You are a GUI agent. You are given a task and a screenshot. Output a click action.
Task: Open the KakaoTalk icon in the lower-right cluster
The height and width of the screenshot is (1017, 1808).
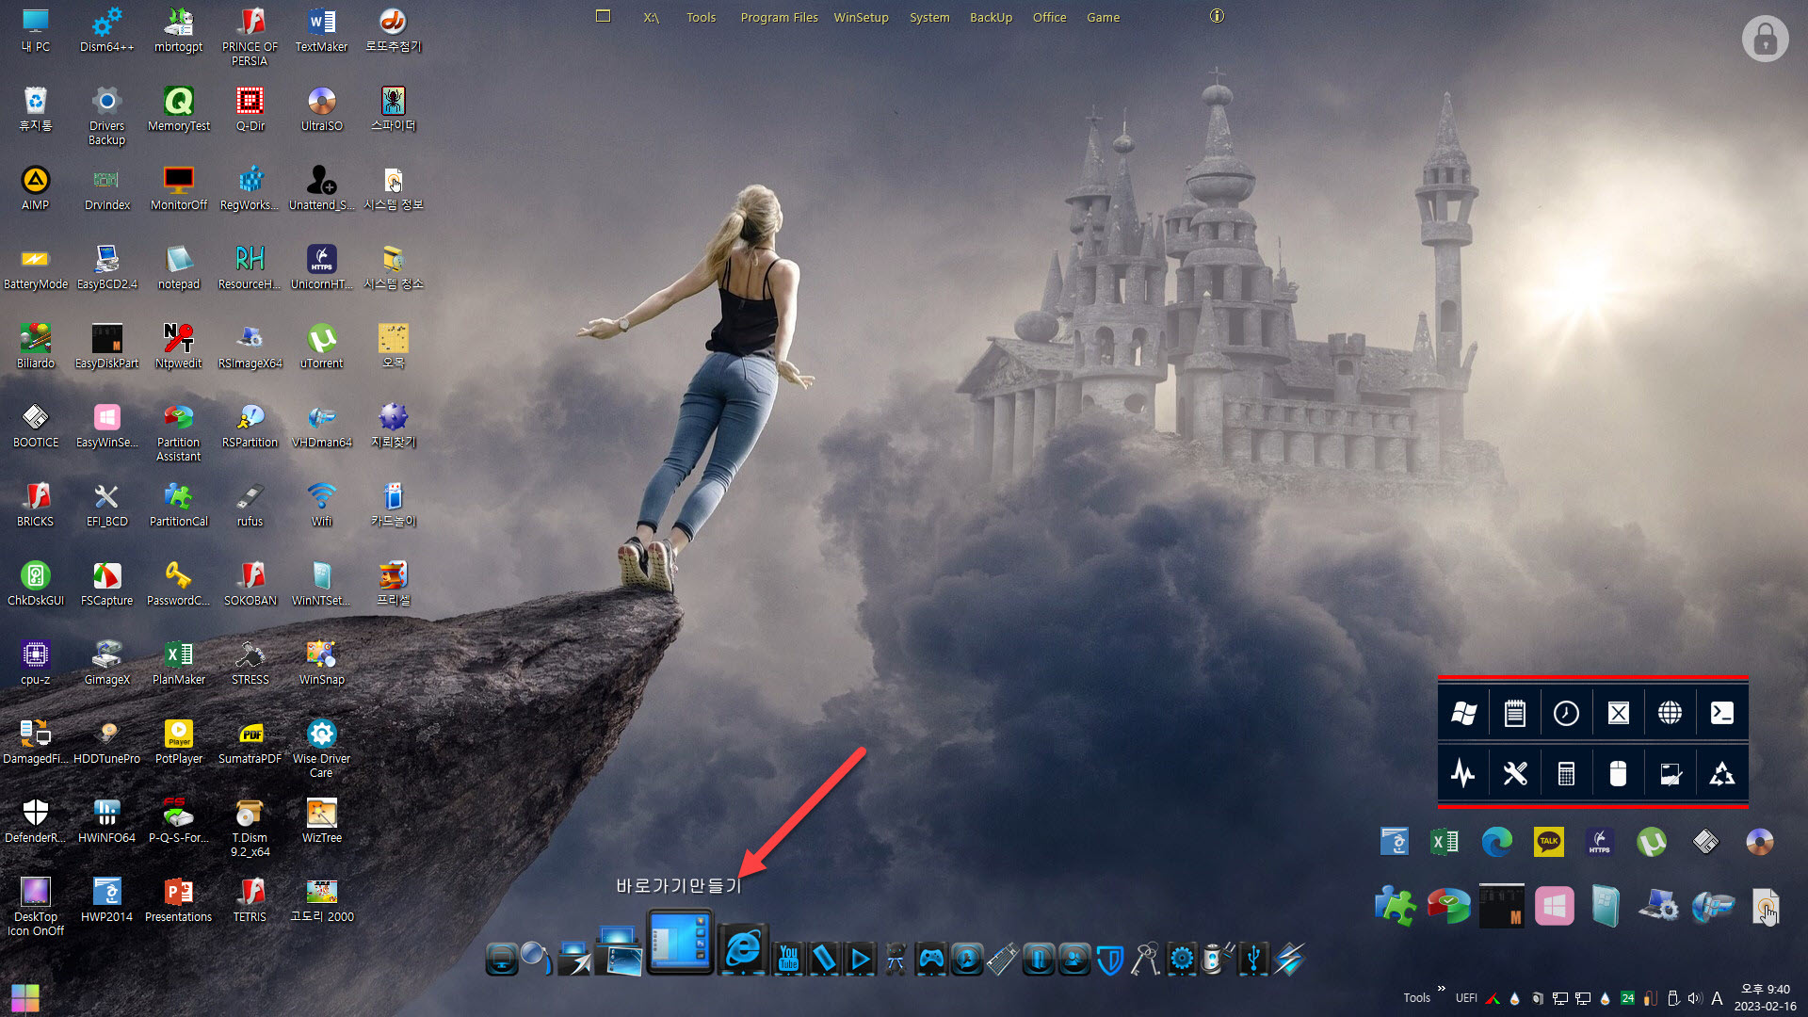tap(1549, 841)
